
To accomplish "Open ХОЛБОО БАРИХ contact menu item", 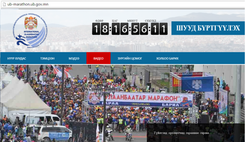I will tap(167, 58).
